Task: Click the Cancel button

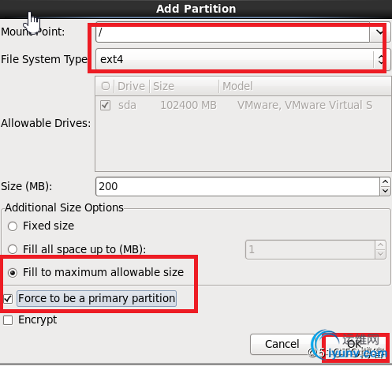Action: (282, 344)
